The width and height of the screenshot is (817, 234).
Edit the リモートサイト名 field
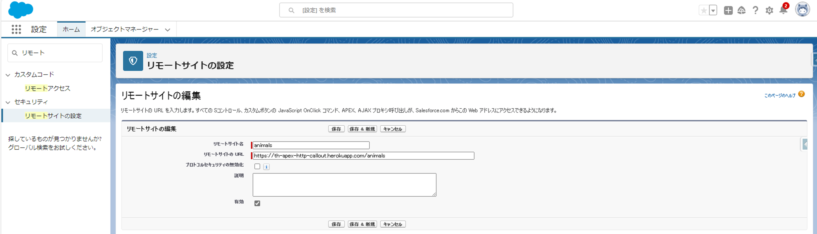(311, 145)
